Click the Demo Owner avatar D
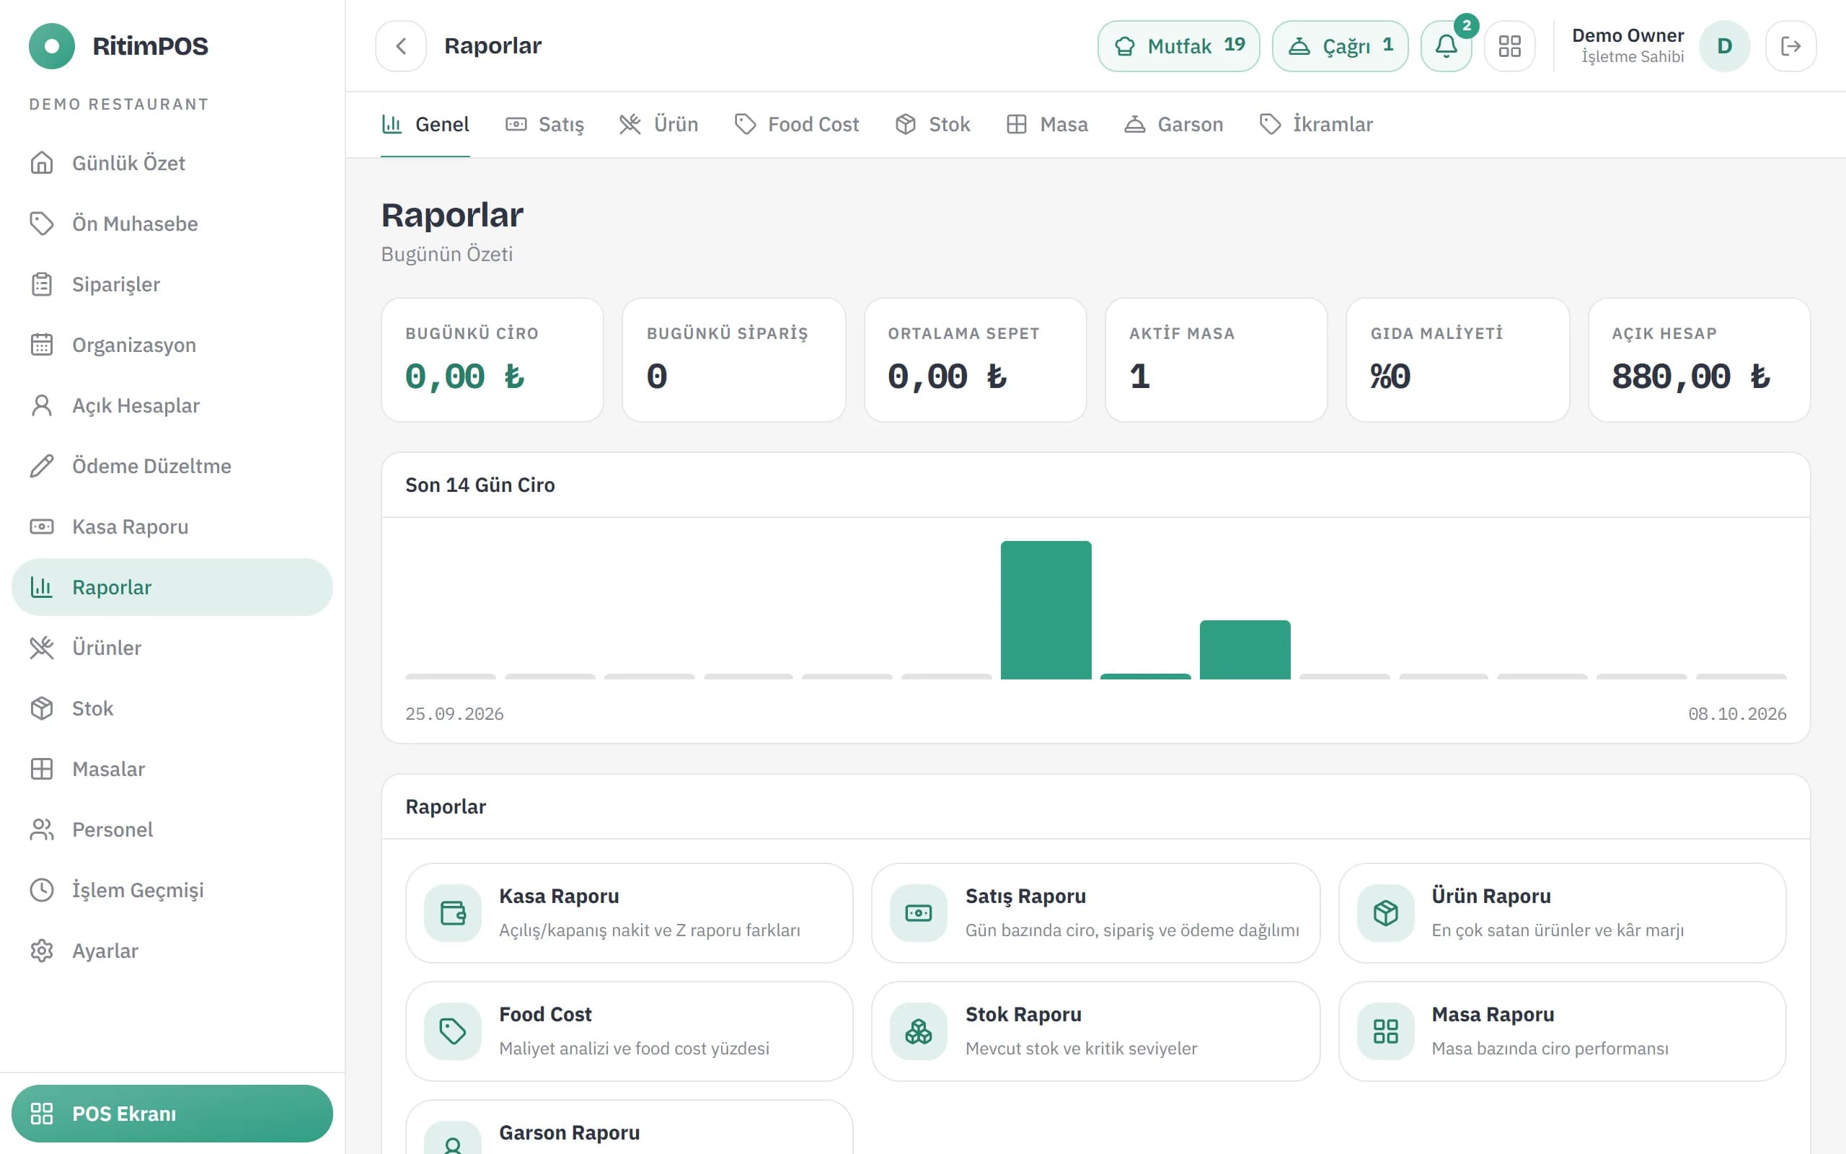 tap(1724, 45)
